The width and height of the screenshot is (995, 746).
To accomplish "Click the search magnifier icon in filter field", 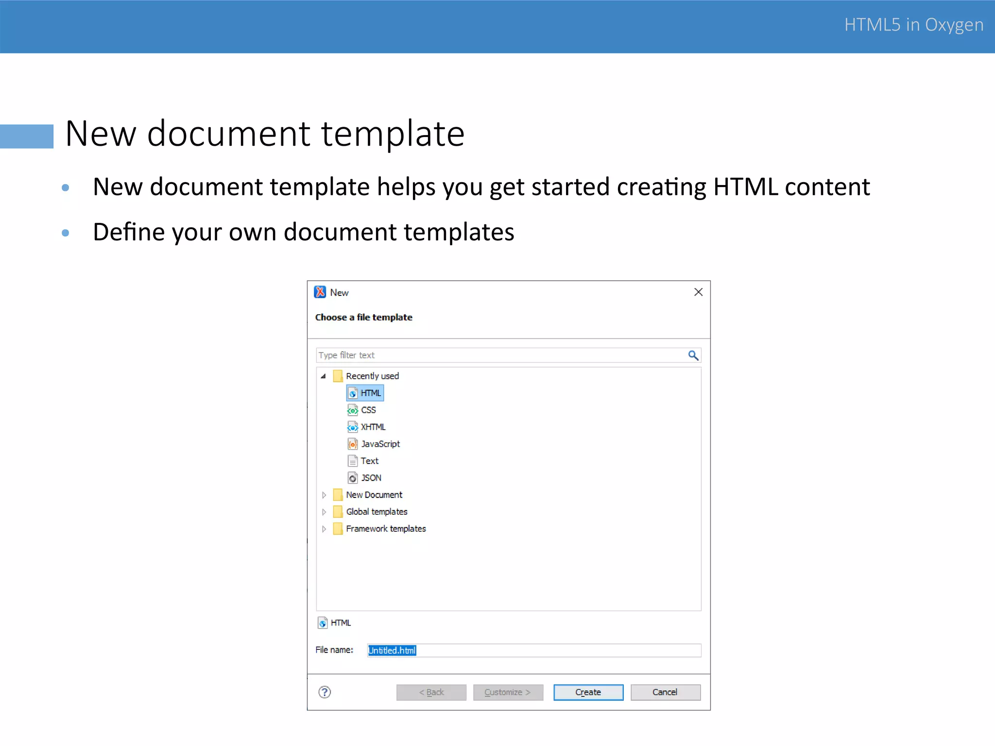I will tap(693, 356).
